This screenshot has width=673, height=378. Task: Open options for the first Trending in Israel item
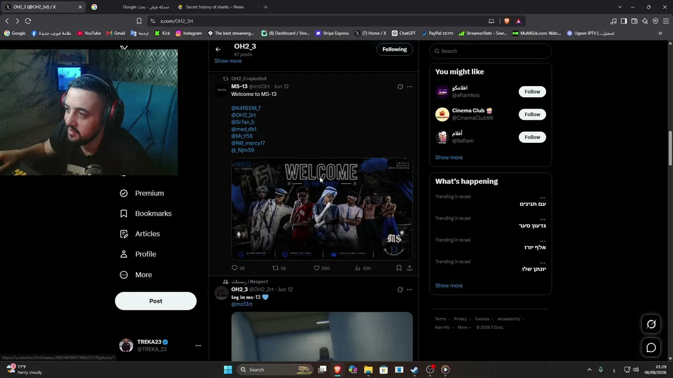tap(543, 197)
